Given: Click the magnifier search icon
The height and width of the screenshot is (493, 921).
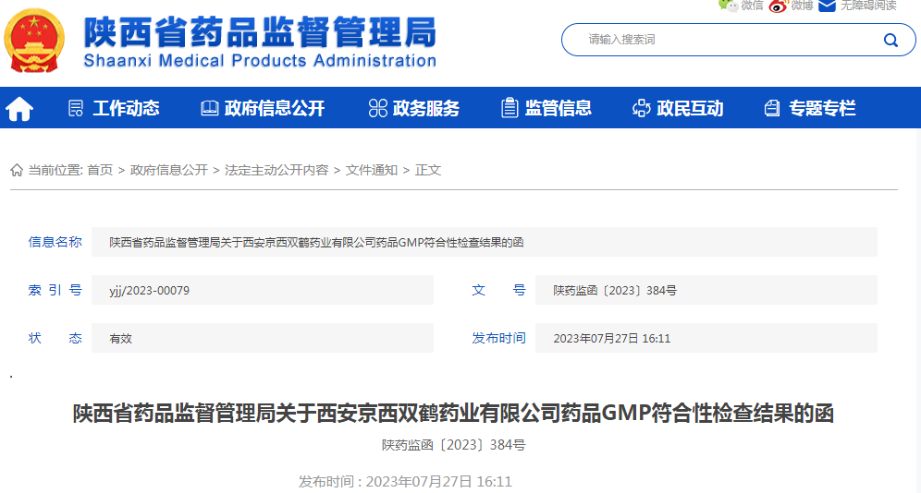Looking at the screenshot, I should [x=890, y=40].
